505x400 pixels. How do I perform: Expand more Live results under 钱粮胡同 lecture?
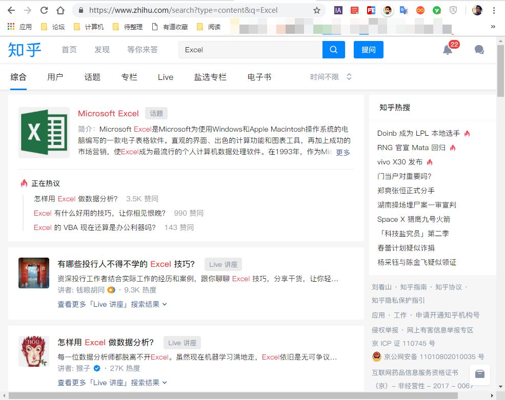click(112, 304)
